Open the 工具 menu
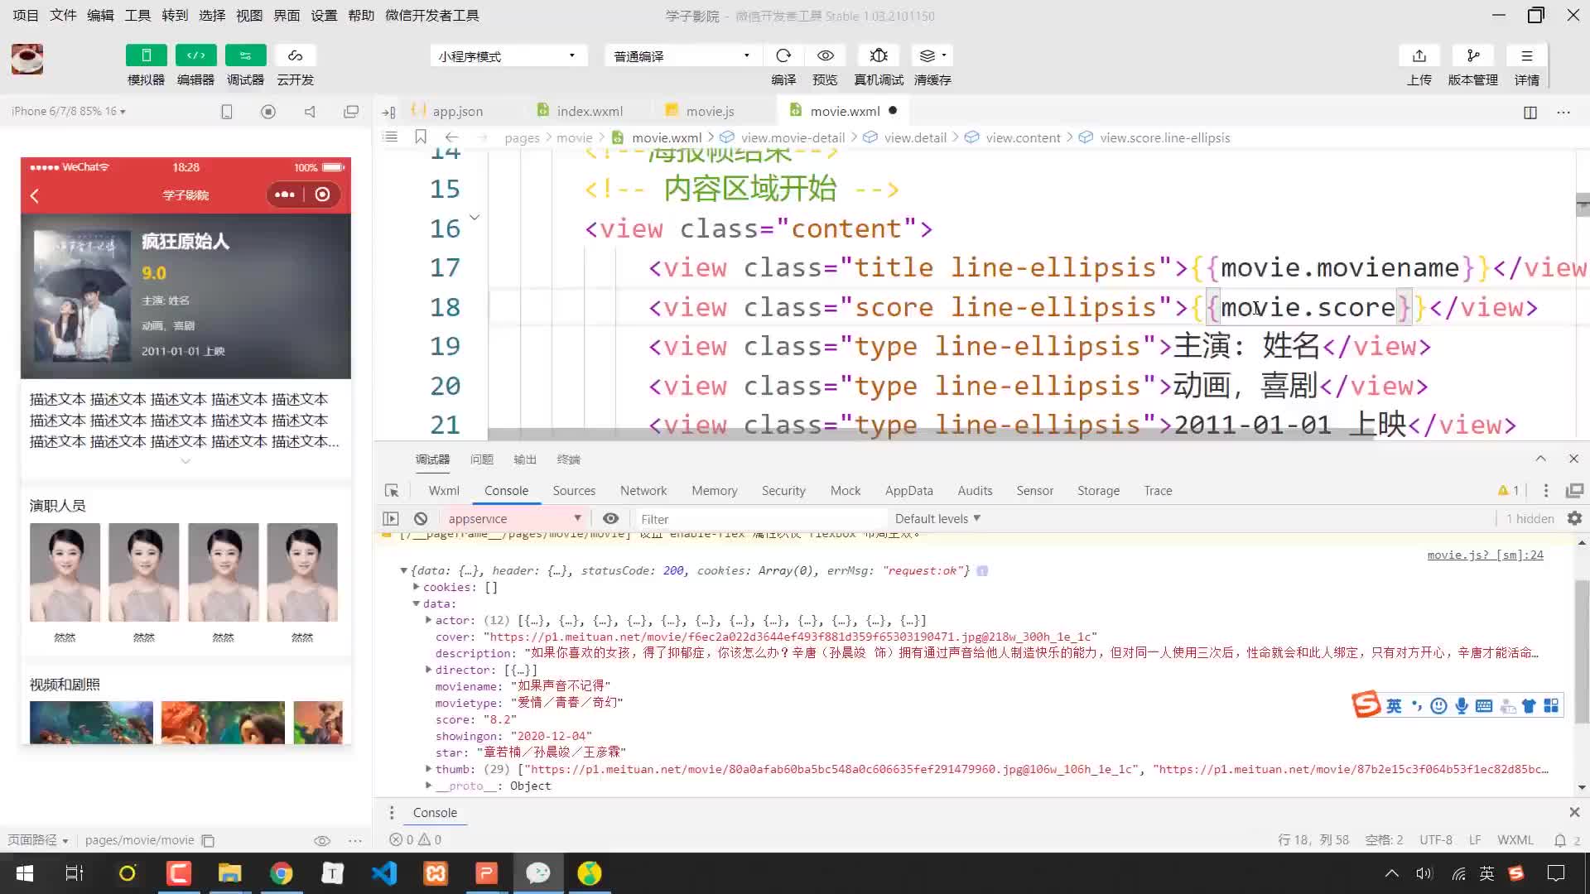The width and height of the screenshot is (1590, 894). (137, 15)
